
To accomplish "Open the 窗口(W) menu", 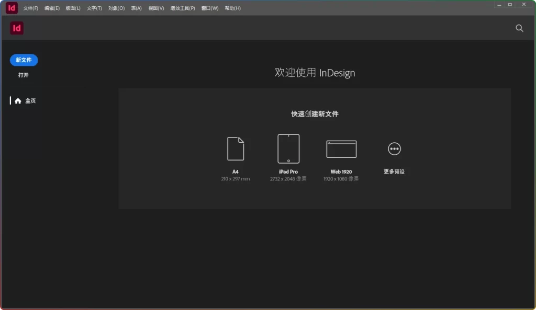I will pos(209,8).
